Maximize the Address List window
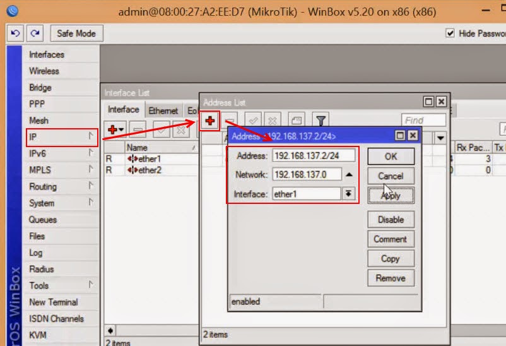This screenshot has width=506, height=346. (x=428, y=102)
